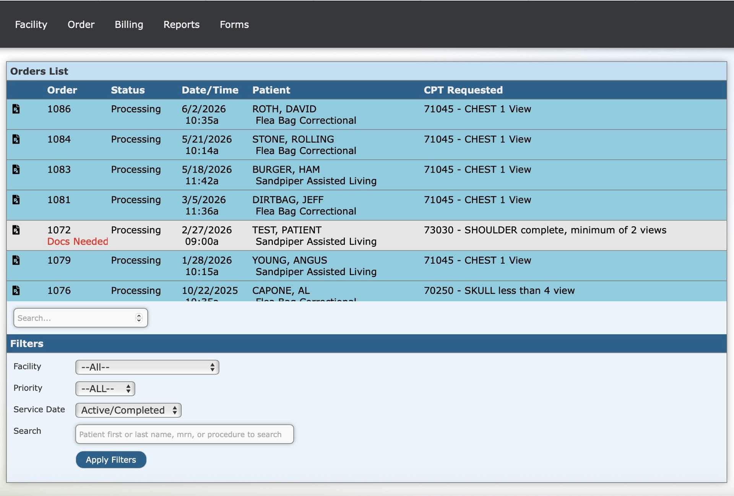The height and width of the screenshot is (496, 734).
Task: Expand the Facility filter dropdown
Action: coord(147,367)
